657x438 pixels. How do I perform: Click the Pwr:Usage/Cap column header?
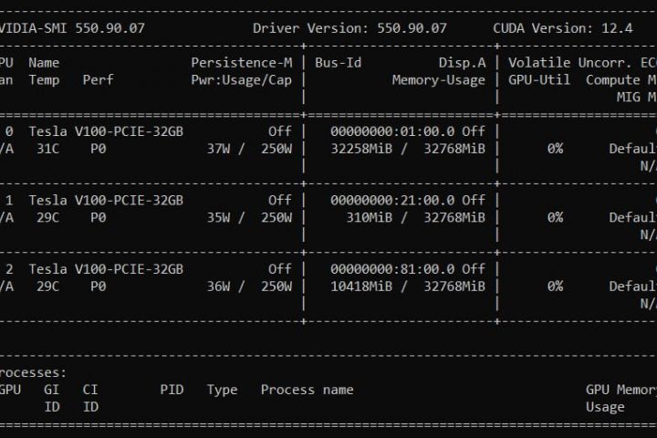click(241, 79)
